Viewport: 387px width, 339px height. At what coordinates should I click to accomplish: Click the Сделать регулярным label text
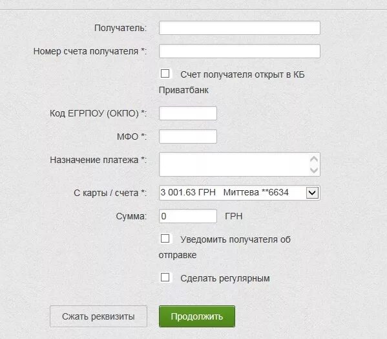pyautogui.click(x=225, y=279)
